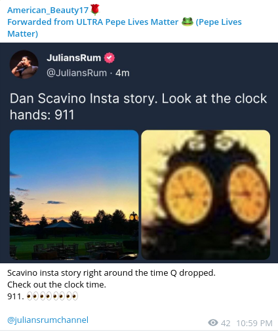Click the 10:59 PM message timestamp
The image size is (278, 336).
(x=254, y=323)
